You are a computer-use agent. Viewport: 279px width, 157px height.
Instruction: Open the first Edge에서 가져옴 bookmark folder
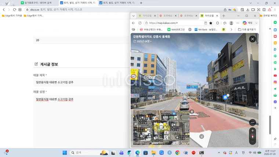12,16
